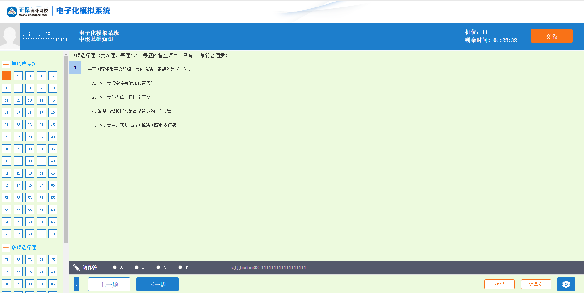
Task: Jump to question 2
Action: coord(18,76)
